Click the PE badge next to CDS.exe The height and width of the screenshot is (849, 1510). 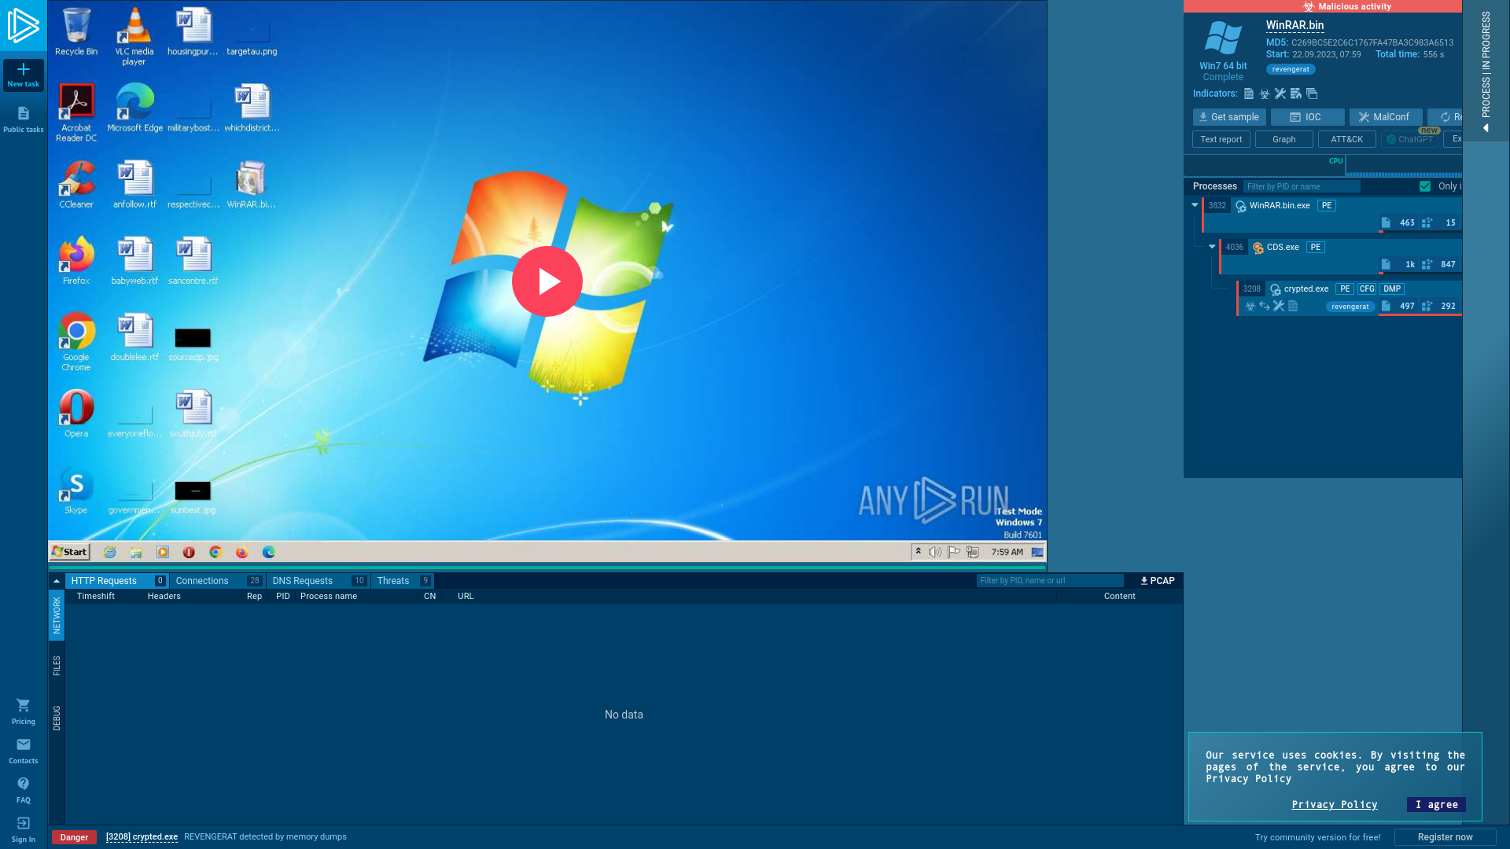[x=1316, y=247]
